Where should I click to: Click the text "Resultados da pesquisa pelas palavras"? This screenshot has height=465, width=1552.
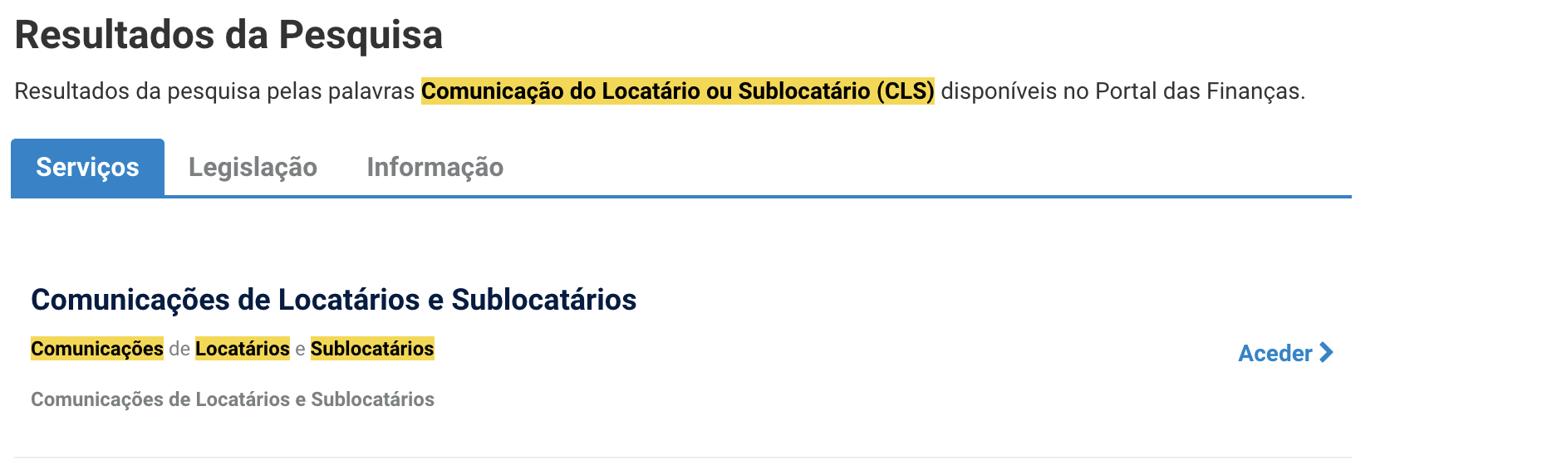214,91
